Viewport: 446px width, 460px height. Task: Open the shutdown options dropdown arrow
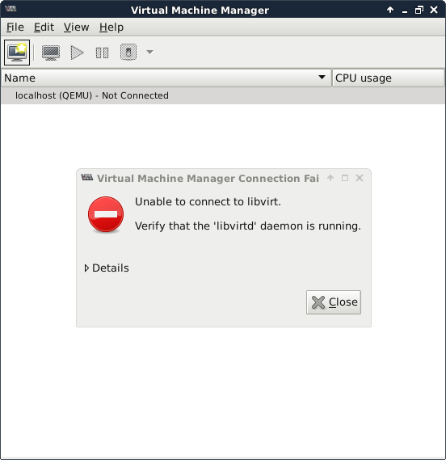(x=149, y=53)
